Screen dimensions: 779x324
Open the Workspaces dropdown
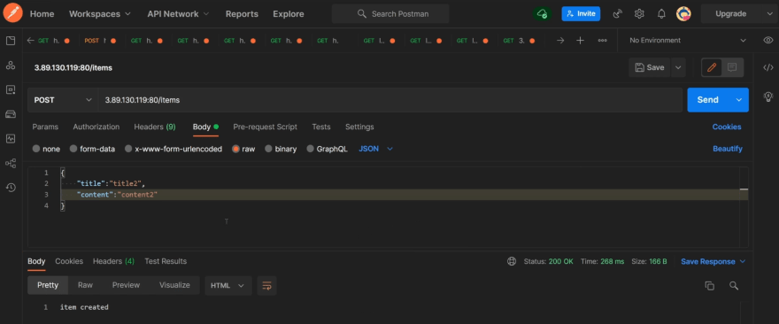[x=100, y=14]
